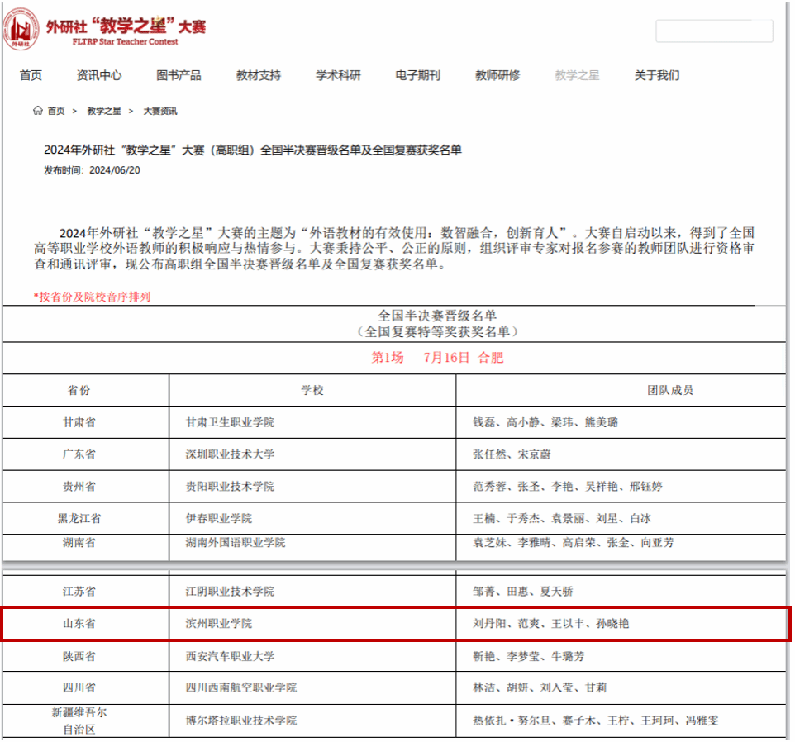Select the 教材支持 menu item

[x=259, y=75]
